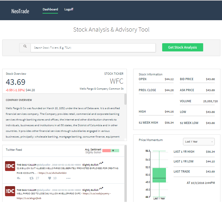Click the green box in Price Momentum chart
Screen dimensions: 222x206
(159, 175)
